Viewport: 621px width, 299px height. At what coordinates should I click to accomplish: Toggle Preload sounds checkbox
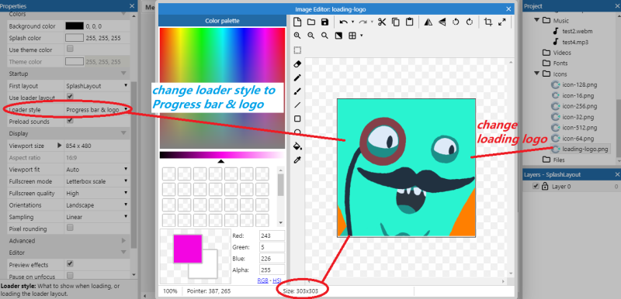(70, 121)
